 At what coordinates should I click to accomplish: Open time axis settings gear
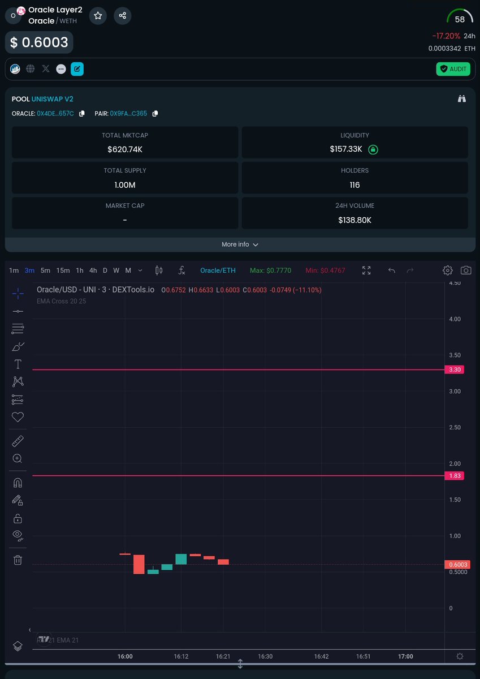click(x=460, y=656)
